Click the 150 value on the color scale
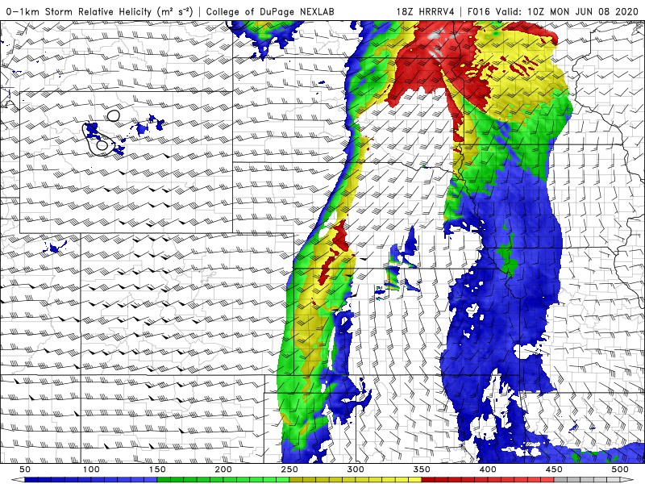 (157, 469)
